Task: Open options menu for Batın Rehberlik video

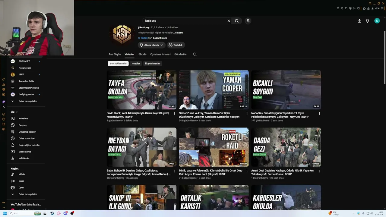Action: (x=175, y=171)
